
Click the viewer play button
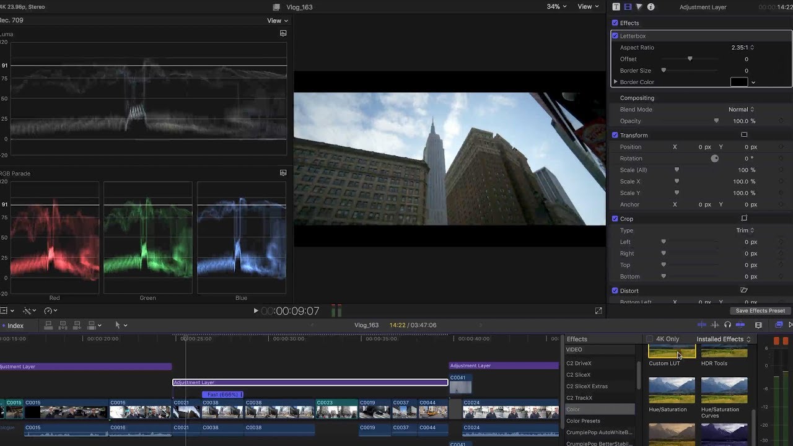point(256,311)
